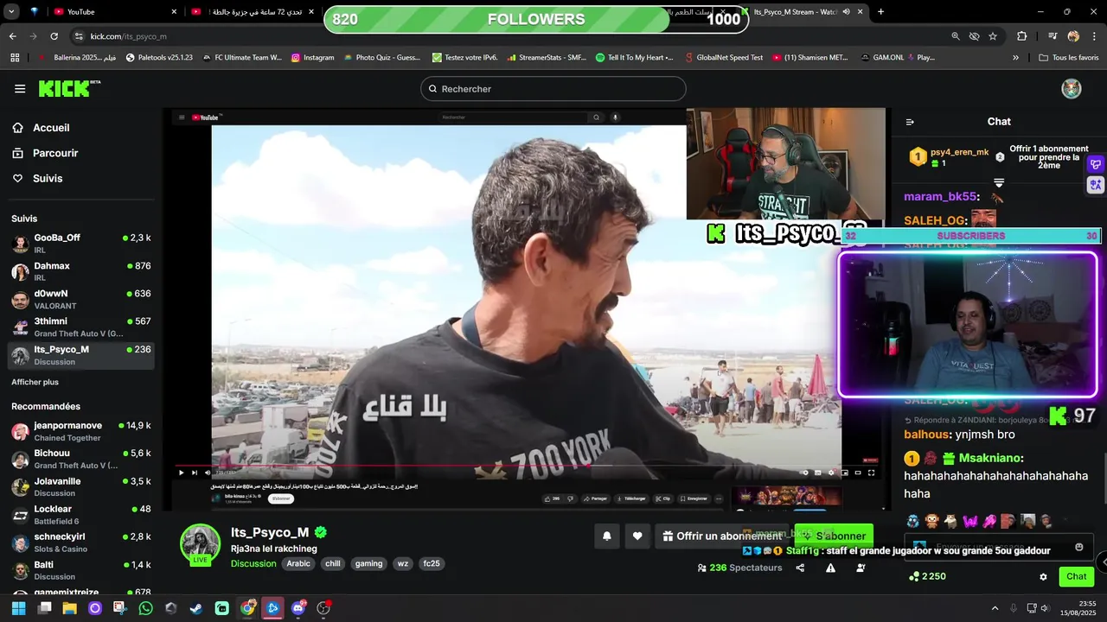The height and width of the screenshot is (622, 1107).
Task: Open GooBa_Off followed channel
Action: click(81, 244)
